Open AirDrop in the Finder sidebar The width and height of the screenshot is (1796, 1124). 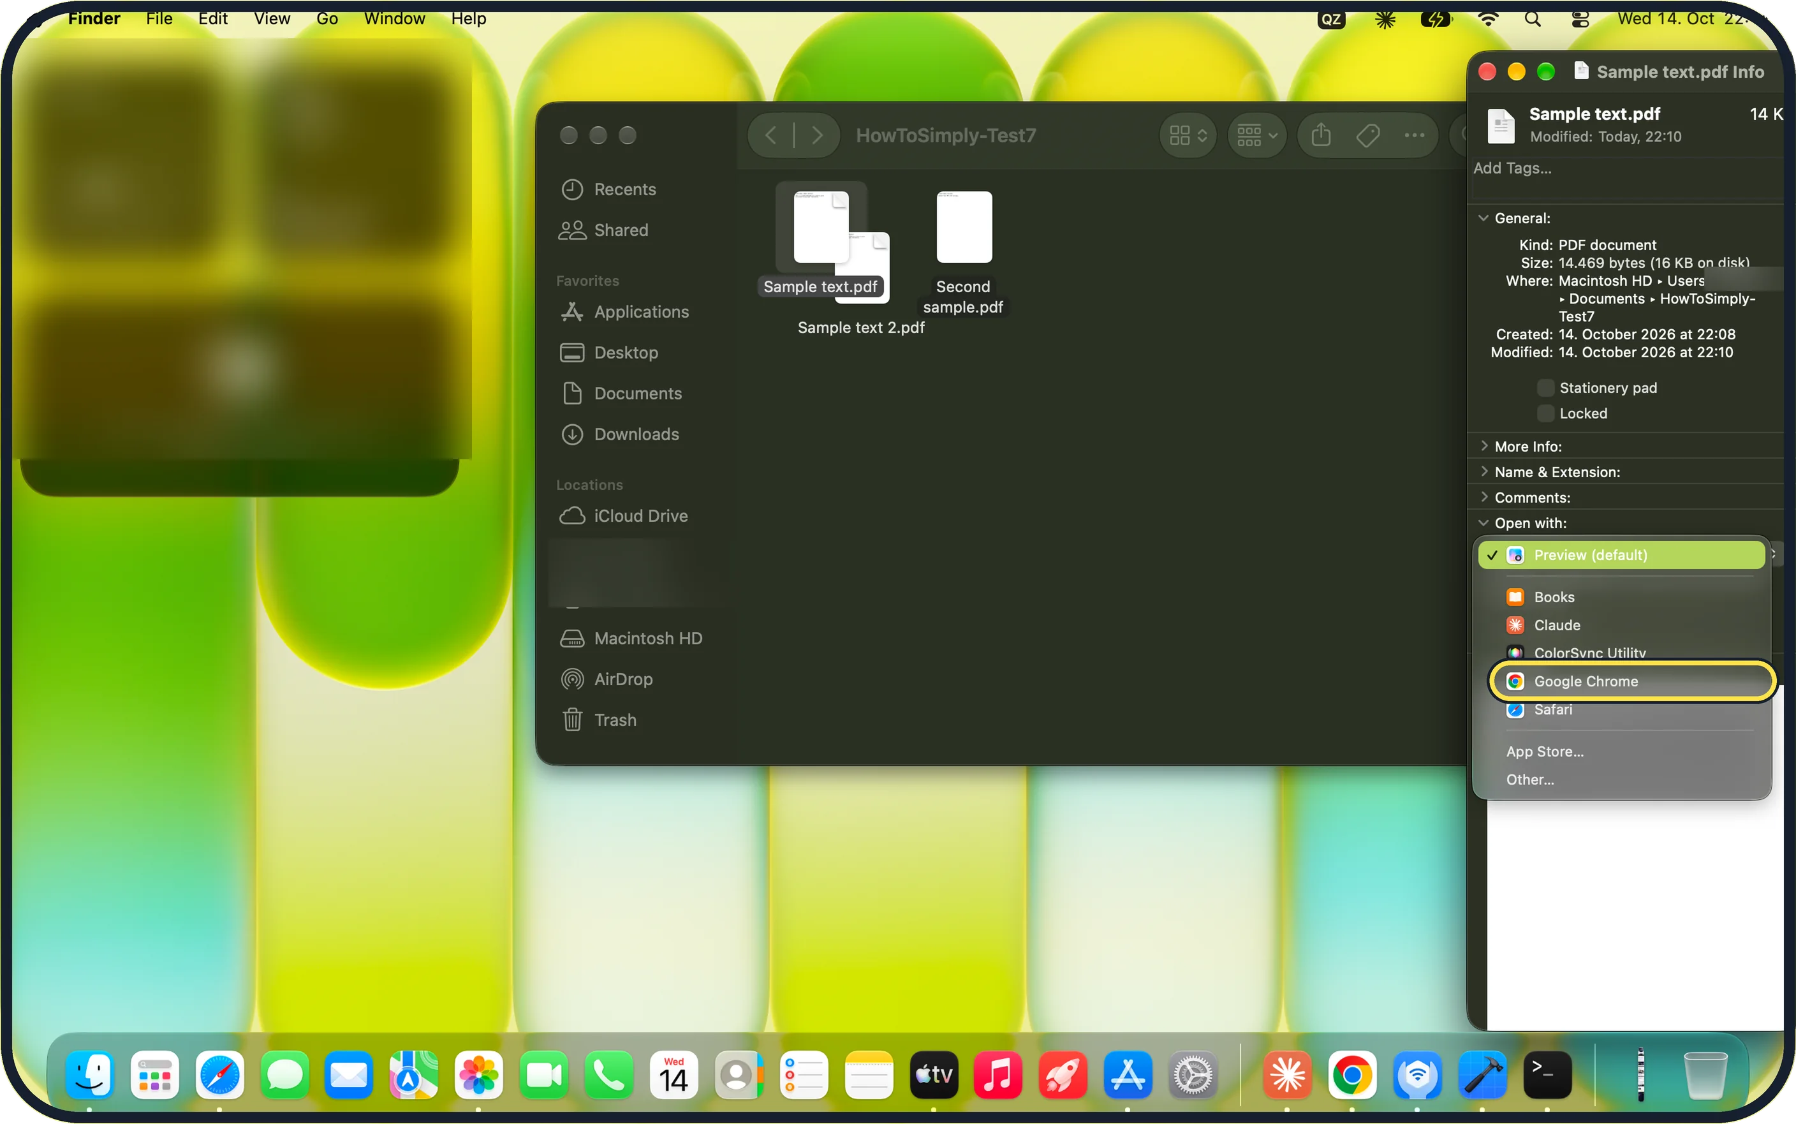pos(606,679)
